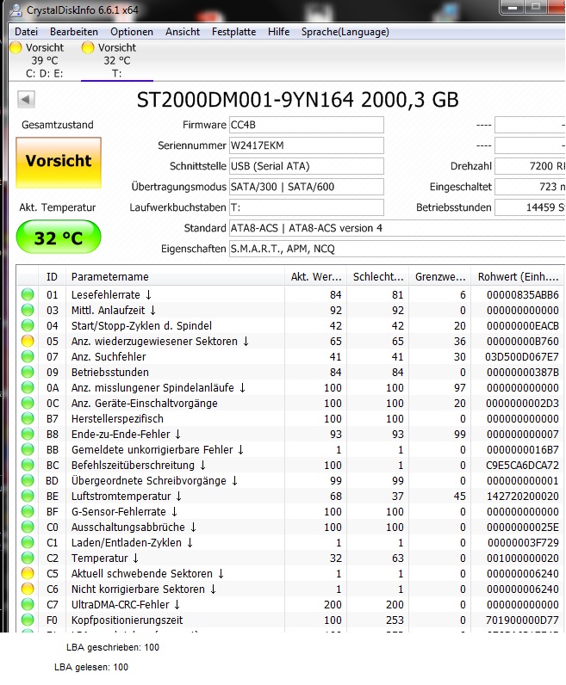Click green icon of Ende-zu-Ende-Fehler row

click(x=28, y=435)
